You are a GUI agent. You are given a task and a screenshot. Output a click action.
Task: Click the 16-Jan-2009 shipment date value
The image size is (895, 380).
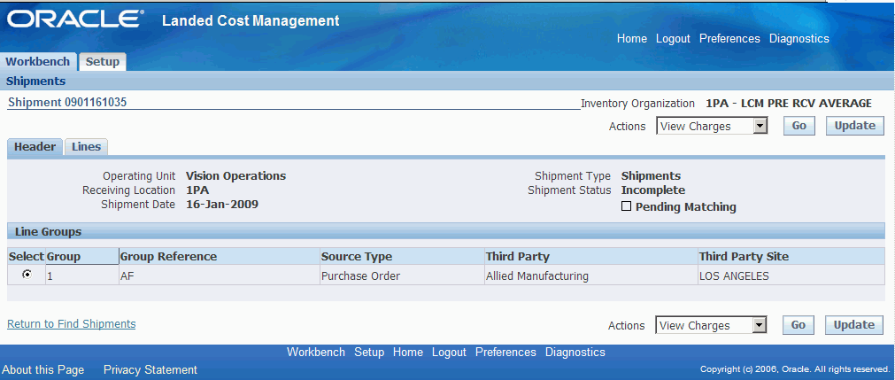[222, 204]
